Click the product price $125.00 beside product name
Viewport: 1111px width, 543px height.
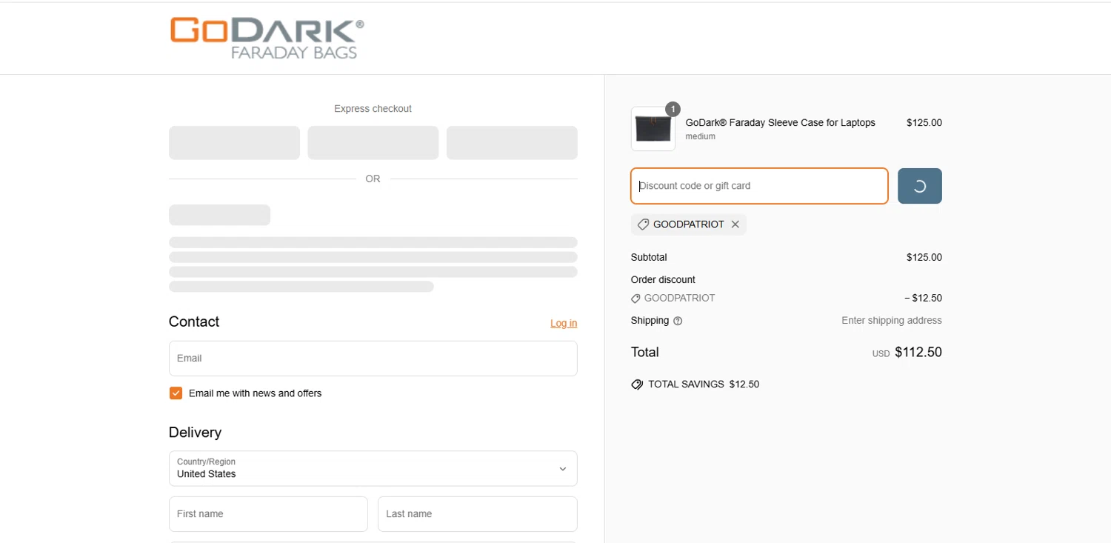924,123
